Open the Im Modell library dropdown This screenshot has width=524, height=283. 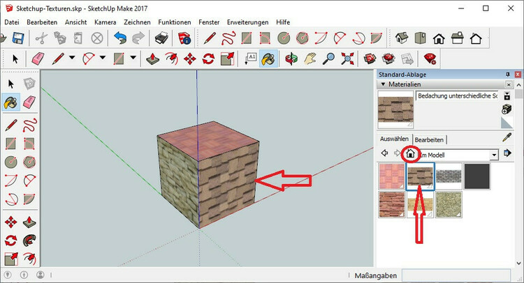494,155
